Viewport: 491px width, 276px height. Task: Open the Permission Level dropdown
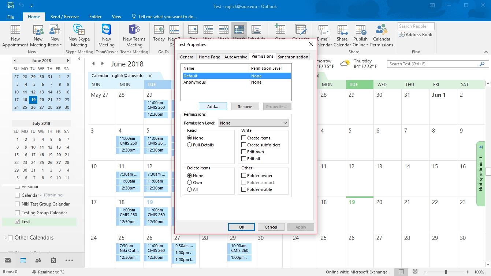[x=253, y=123]
